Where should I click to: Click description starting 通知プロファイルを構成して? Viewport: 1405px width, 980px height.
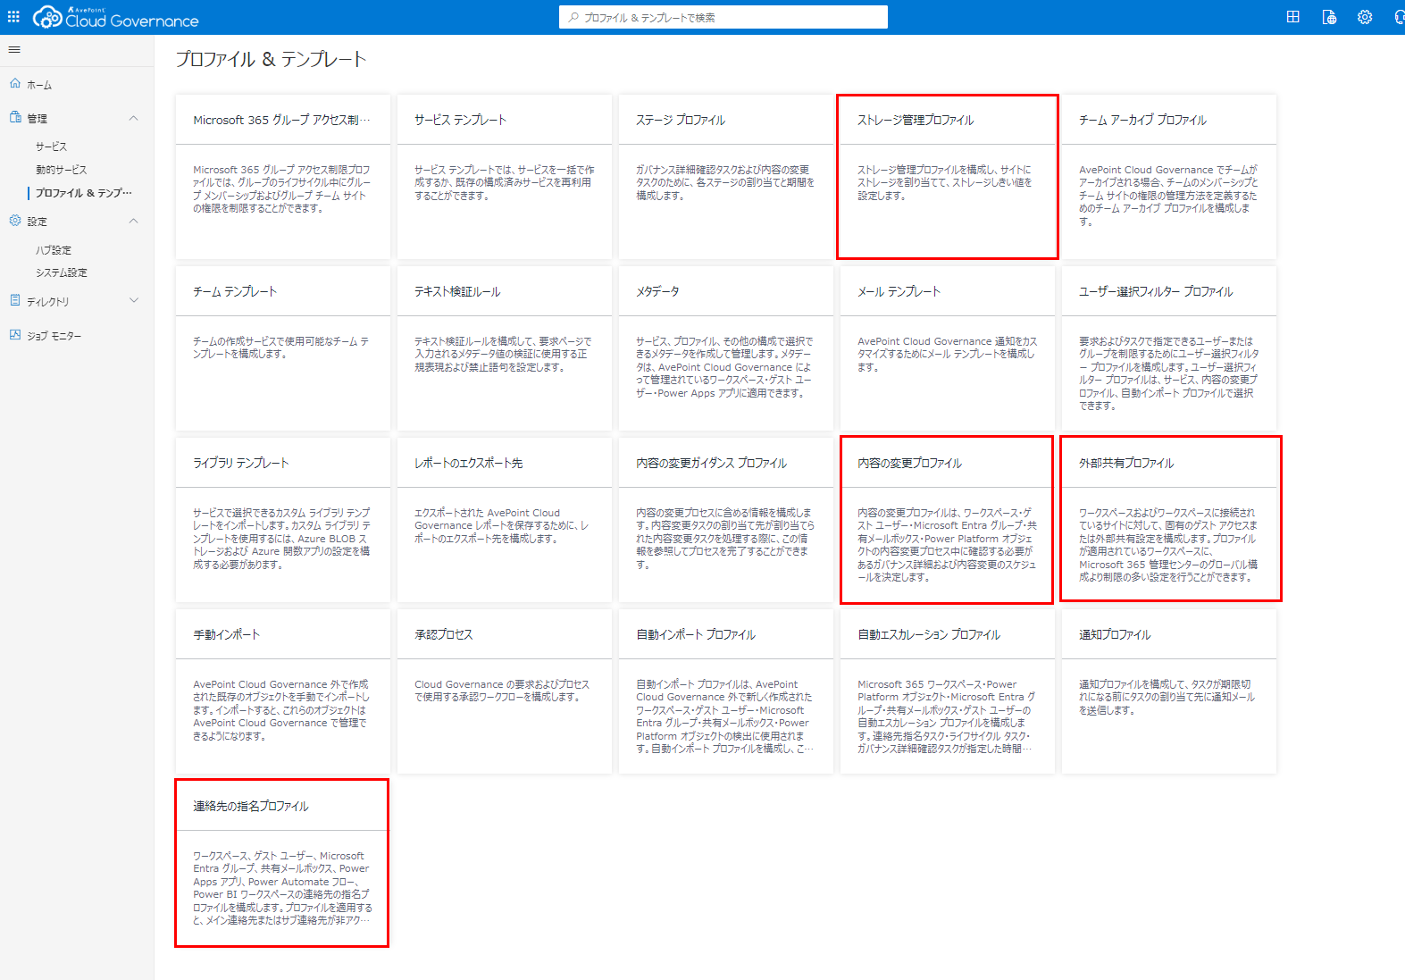click(x=1167, y=698)
